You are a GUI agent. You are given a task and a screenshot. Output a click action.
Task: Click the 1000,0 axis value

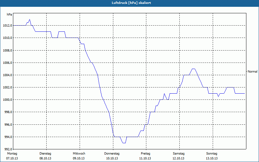pos(7,100)
